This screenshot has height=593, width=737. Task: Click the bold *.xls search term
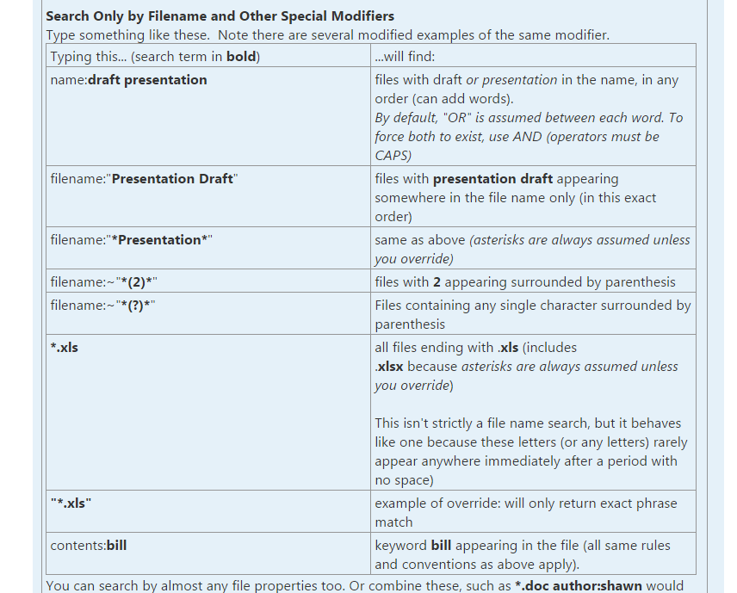[x=65, y=348]
